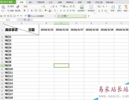The image size is (129, 100).
Task: Switch to the 公式 ribbon tab
Action: 51,2
